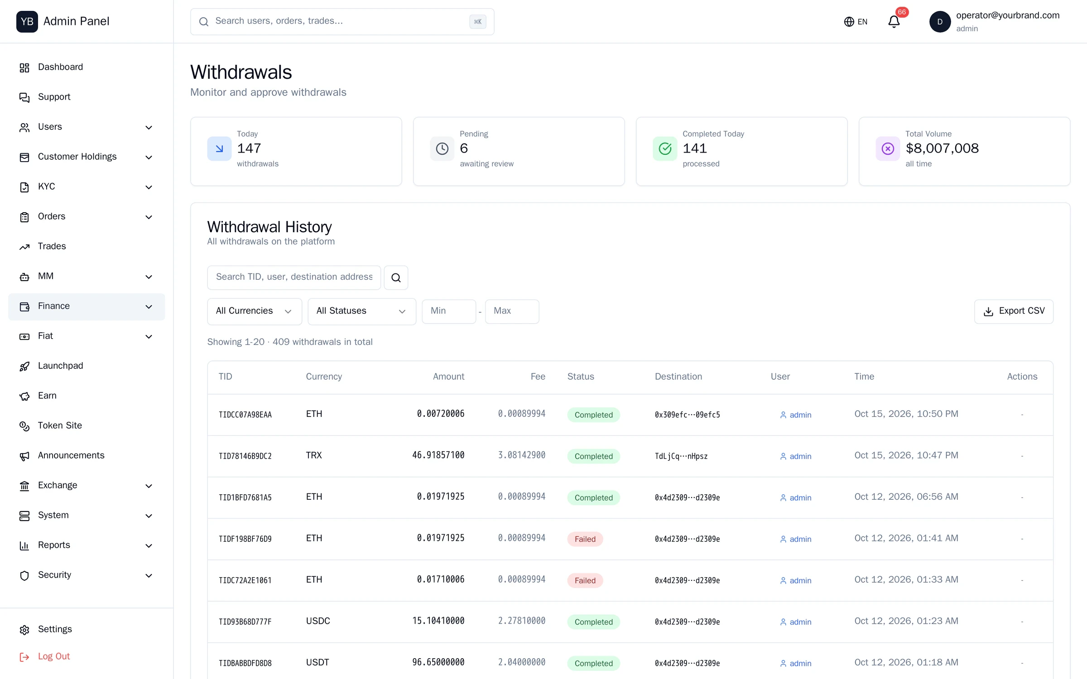Click the Completed Today checkmark icon
The height and width of the screenshot is (679, 1087).
click(665, 148)
